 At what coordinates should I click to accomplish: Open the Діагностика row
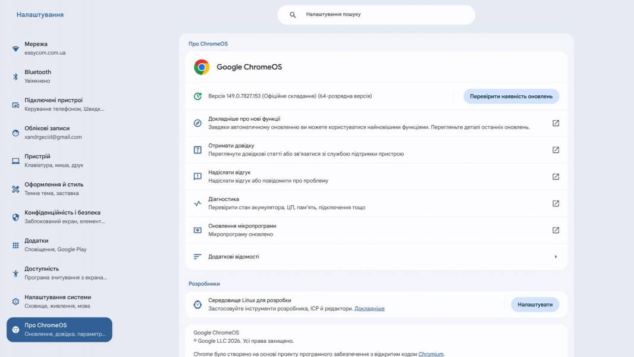pyautogui.click(x=376, y=203)
